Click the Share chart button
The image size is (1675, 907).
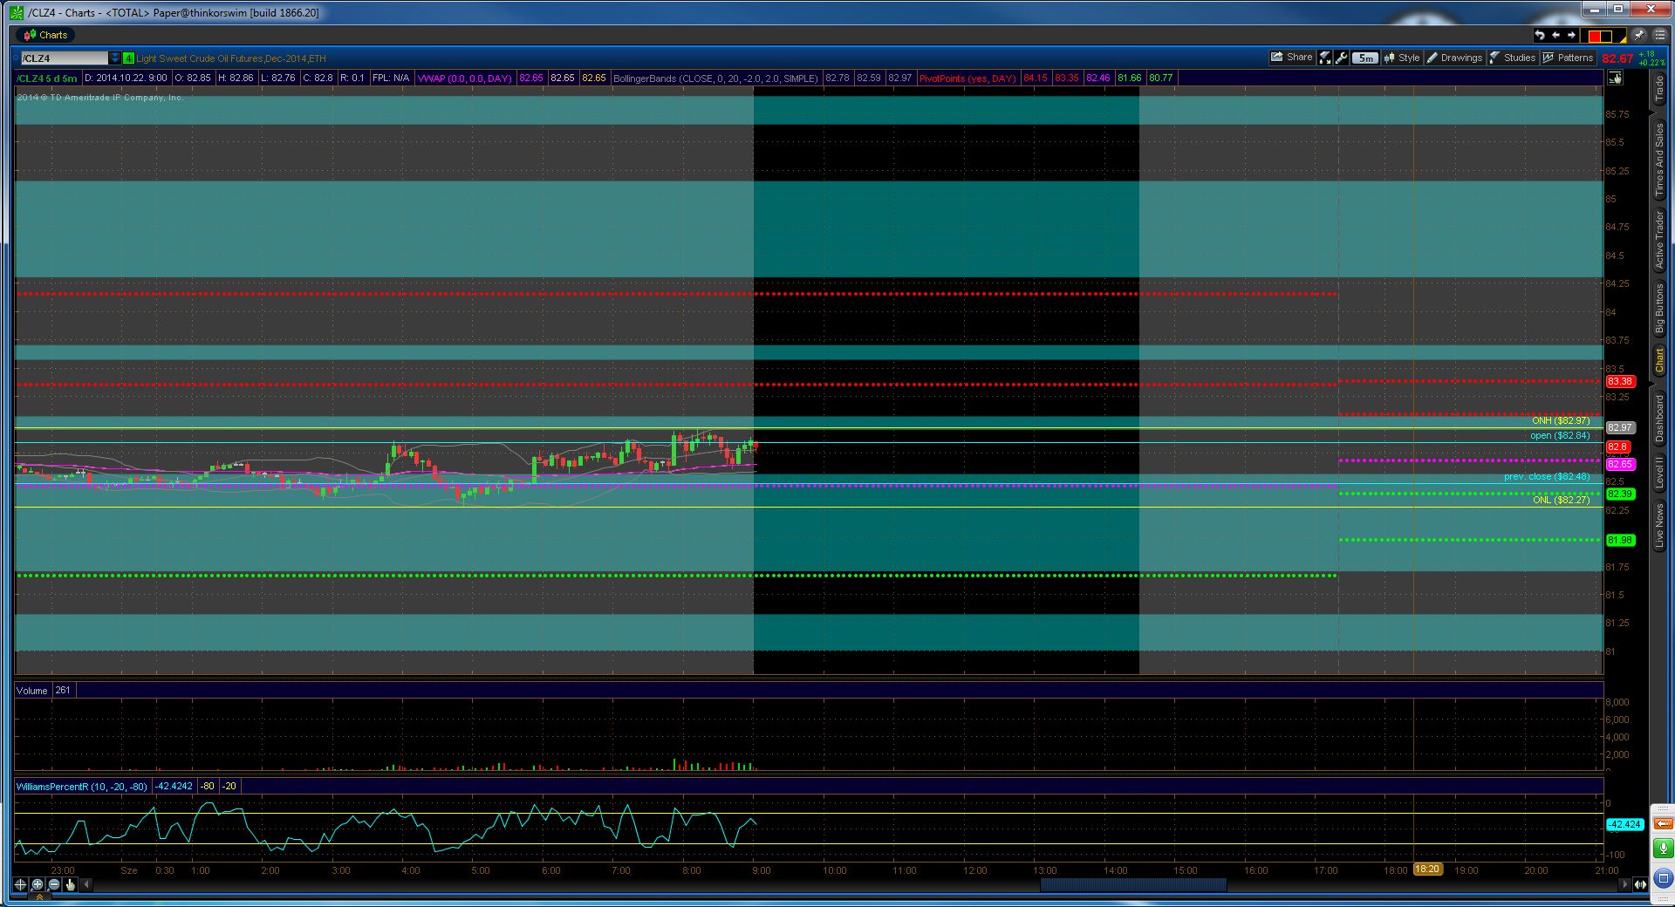point(1292,58)
